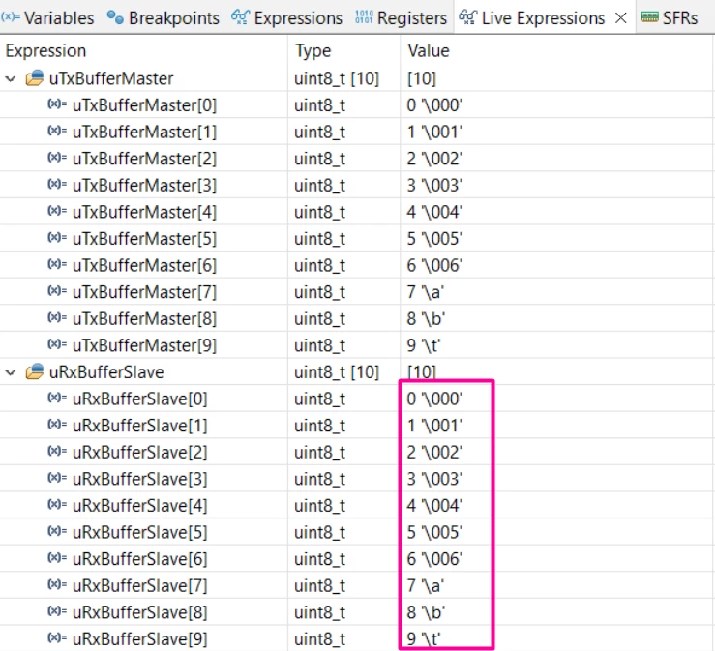Open the SFRs tab

click(x=670, y=18)
